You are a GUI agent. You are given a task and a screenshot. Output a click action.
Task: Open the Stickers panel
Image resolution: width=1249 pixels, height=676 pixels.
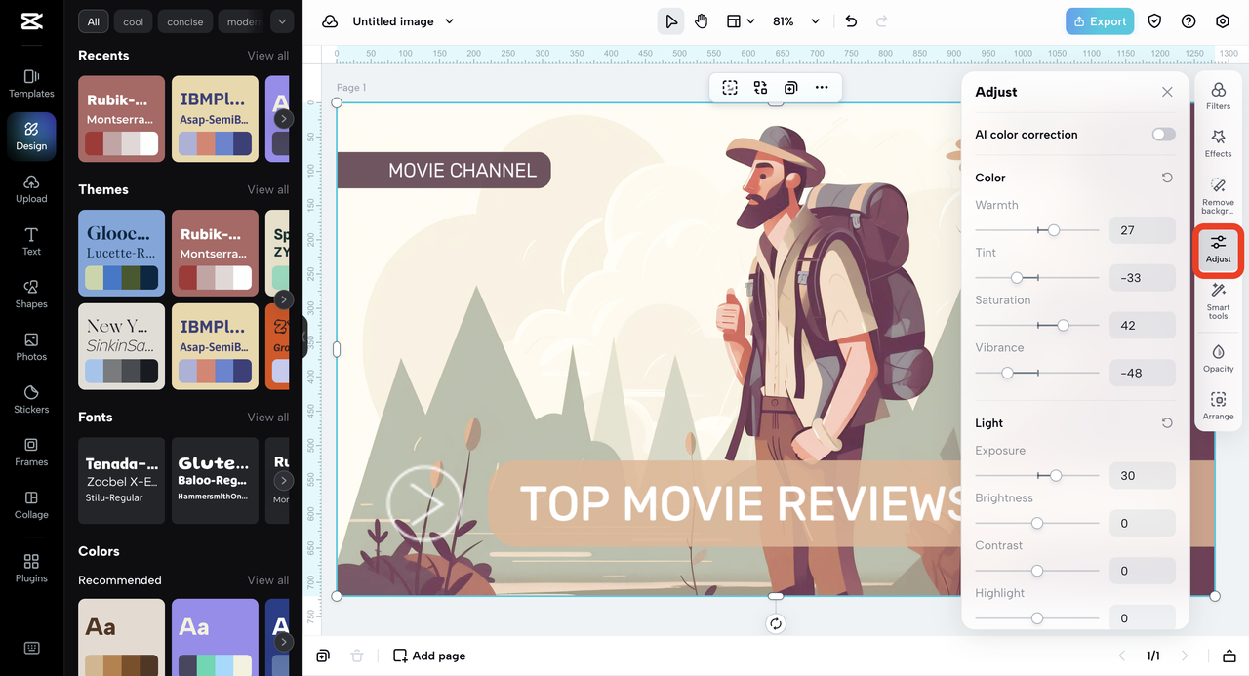point(31,399)
